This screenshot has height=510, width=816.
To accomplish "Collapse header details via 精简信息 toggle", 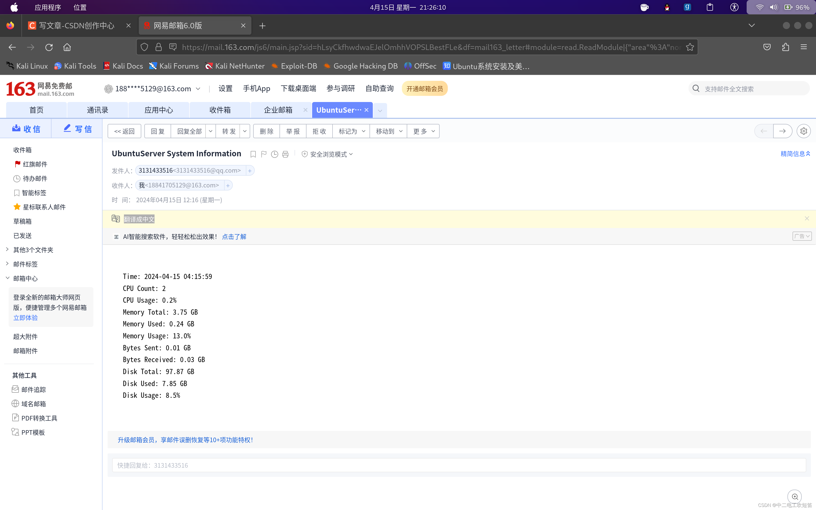I will click(x=795, y=154).
